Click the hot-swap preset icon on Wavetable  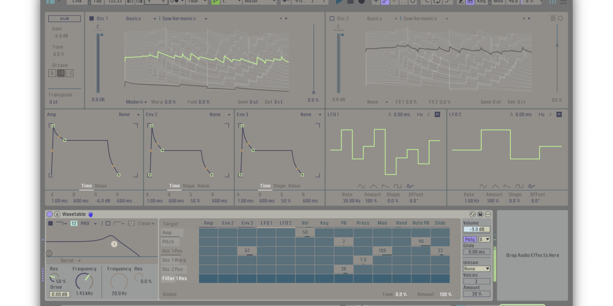coord(473,214)
